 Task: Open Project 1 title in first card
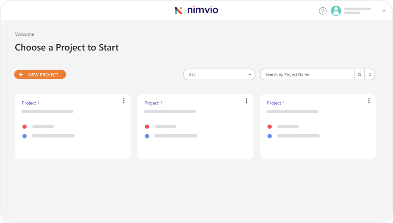pos(31,103)
